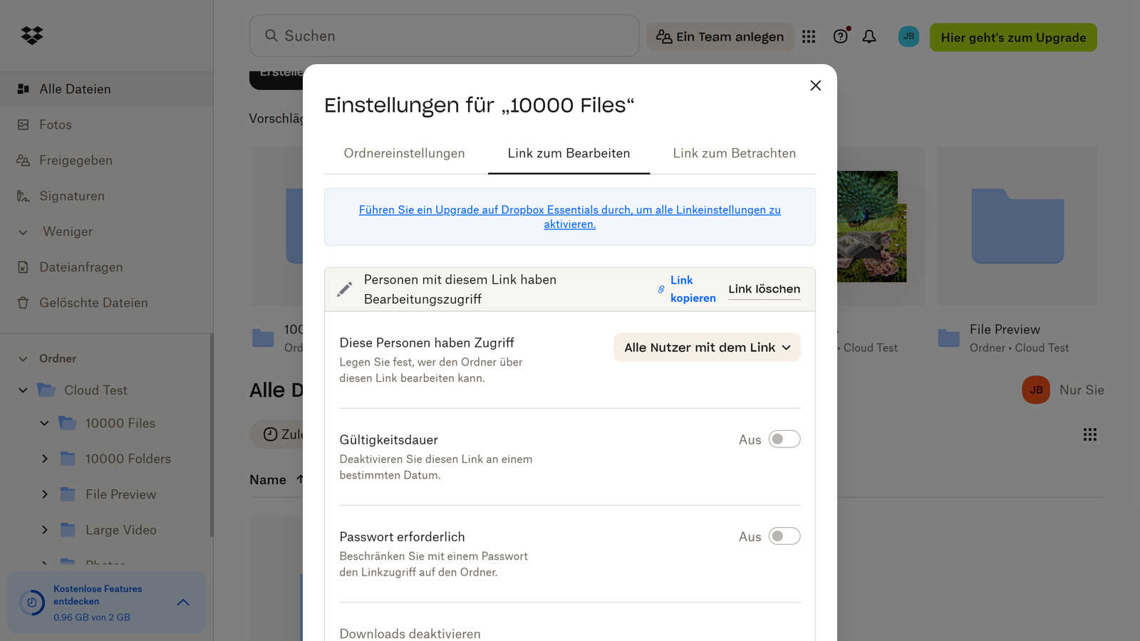Expand the 10000 Folders tree item

point(44,458)
